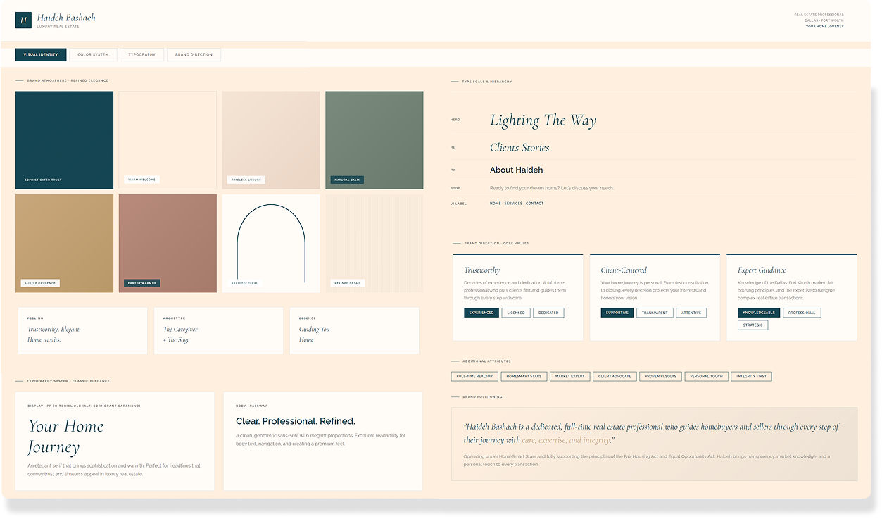The image size is (882, 519).
Task: Toggle the Supportive tag under Client-Centered
Action: (x=617, y=312)
